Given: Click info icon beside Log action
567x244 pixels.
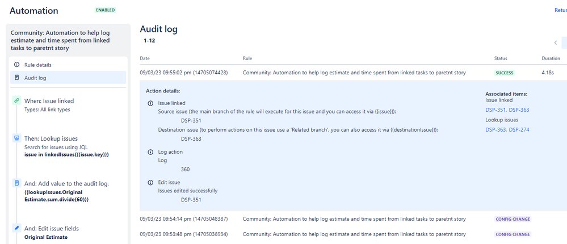Looking at the screenshot, I should point(150,152).
